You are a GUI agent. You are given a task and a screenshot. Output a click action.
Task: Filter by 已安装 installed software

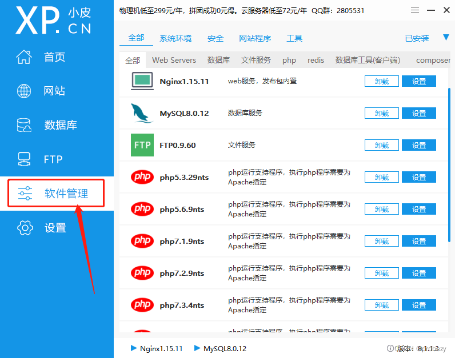tap(417, 38)
